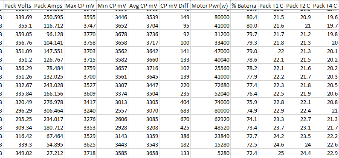Select the Pack T4 C header
Image resolution: width=339 pixels, height=158 pixels.
[325, 6]
